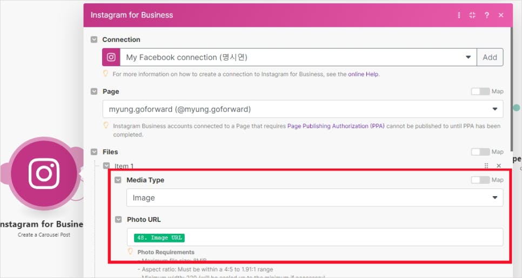Open the My Facebook connection dropdown

pyautogui.click(x=468, y=57)
